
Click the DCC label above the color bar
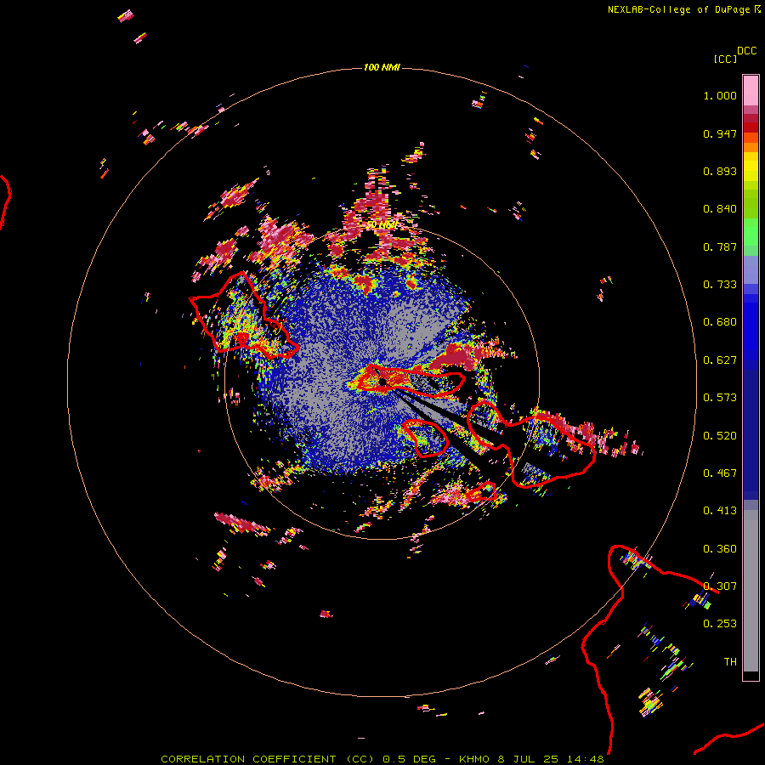pos(746,51)
